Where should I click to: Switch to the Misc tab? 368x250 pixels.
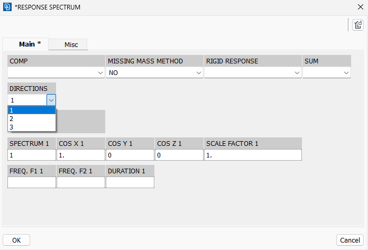[68, 44]
